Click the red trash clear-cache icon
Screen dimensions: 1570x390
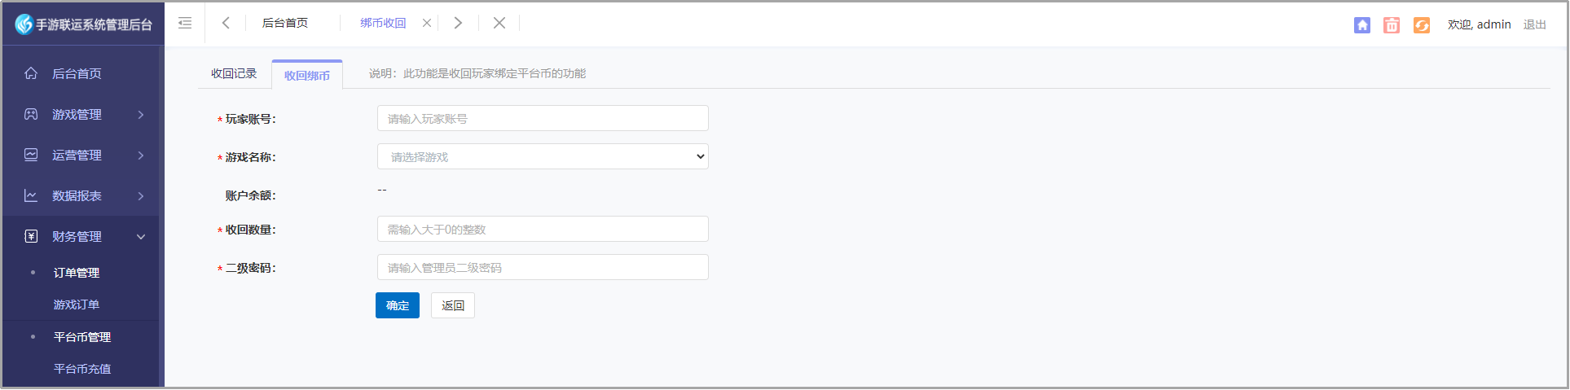[x=1392, y=25]
